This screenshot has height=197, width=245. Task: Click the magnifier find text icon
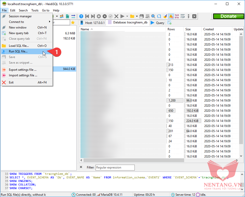[153, 16]
